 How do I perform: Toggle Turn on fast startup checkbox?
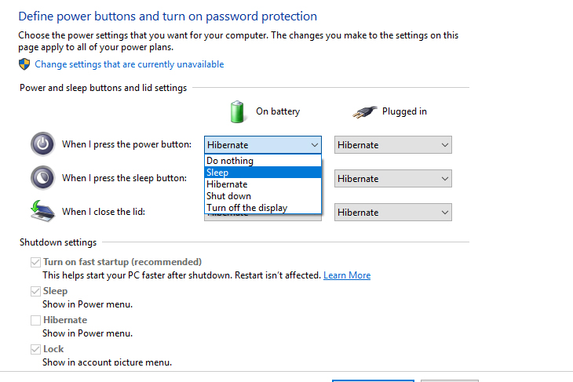[35, 262]
